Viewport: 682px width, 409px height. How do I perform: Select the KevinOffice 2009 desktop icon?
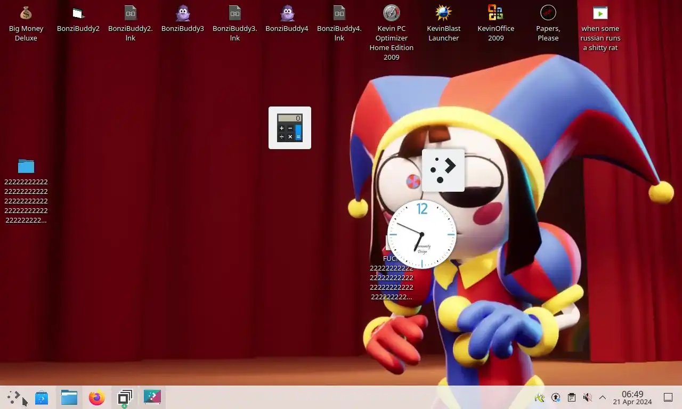[496, 13]
